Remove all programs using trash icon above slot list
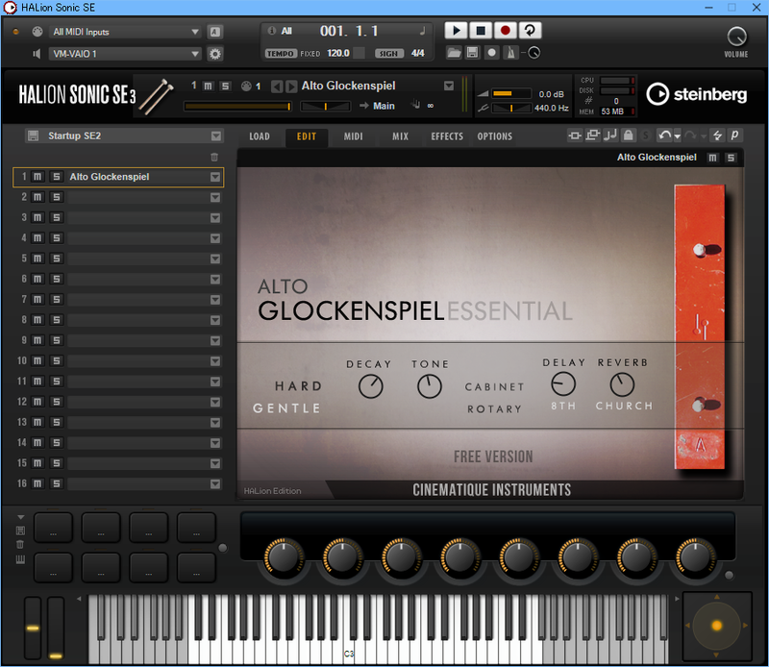The height and width of the screenshot is (667, 769). click(x=214, y=158)
